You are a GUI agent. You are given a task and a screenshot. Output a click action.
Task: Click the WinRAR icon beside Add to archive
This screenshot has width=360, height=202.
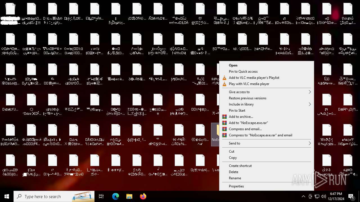pyautogui.click(x=224, y=117)
